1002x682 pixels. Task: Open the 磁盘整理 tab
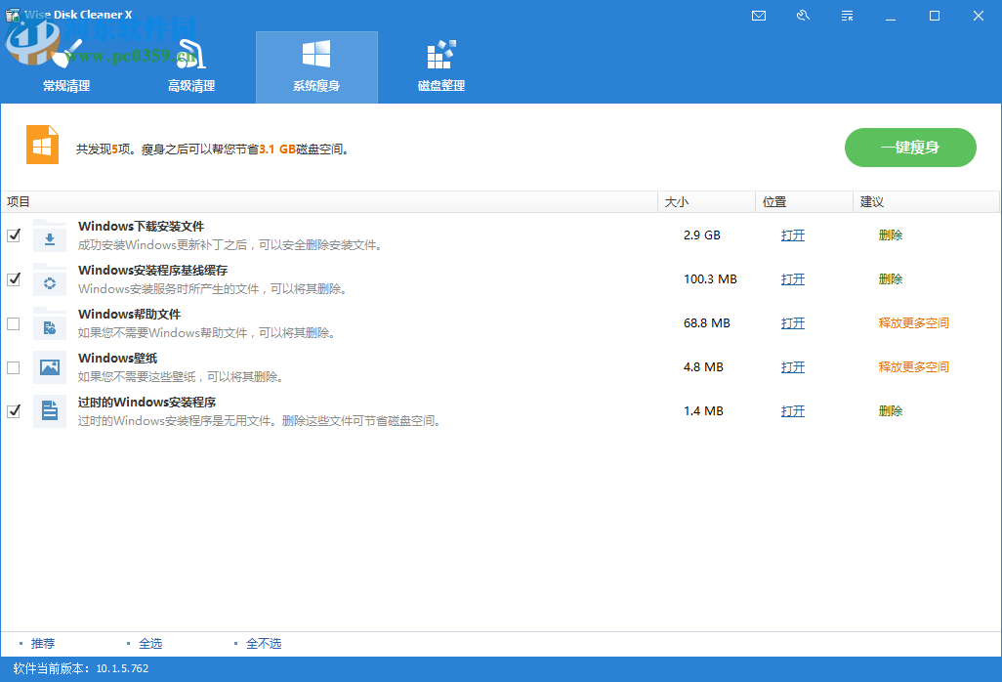(441, 67)
